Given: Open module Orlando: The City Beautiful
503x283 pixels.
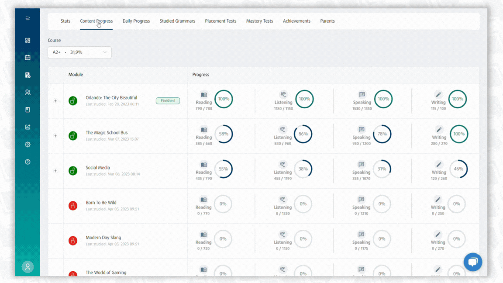Looking at the screenshot, I should tap(111, 97).
